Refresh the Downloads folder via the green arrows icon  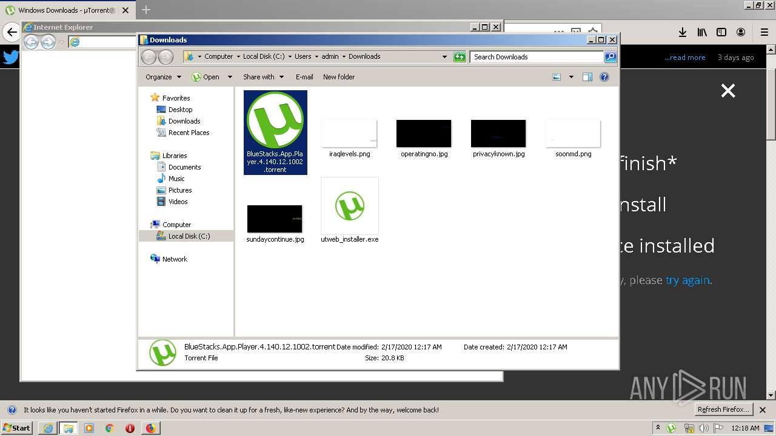pyautogui.click(x=460, y=57)
